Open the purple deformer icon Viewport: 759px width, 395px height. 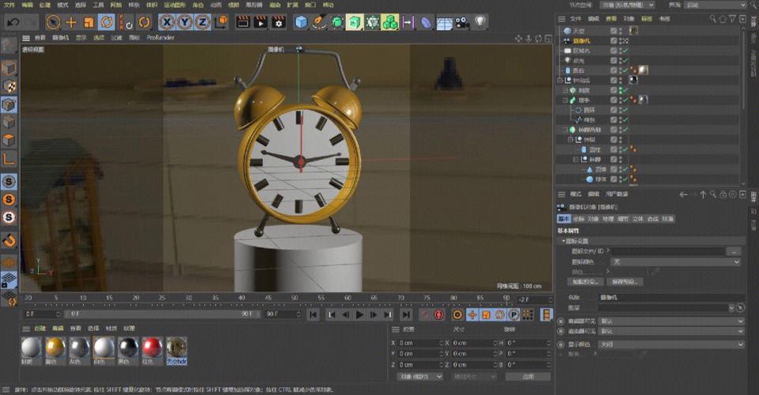click(426, 22)
